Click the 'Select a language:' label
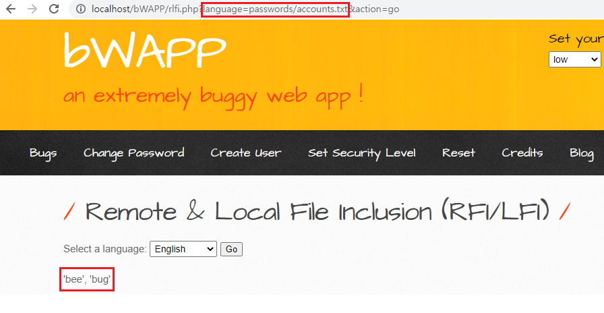Image resolution: width=604 pixels, height=313 pixels. [x=105, y=249]
